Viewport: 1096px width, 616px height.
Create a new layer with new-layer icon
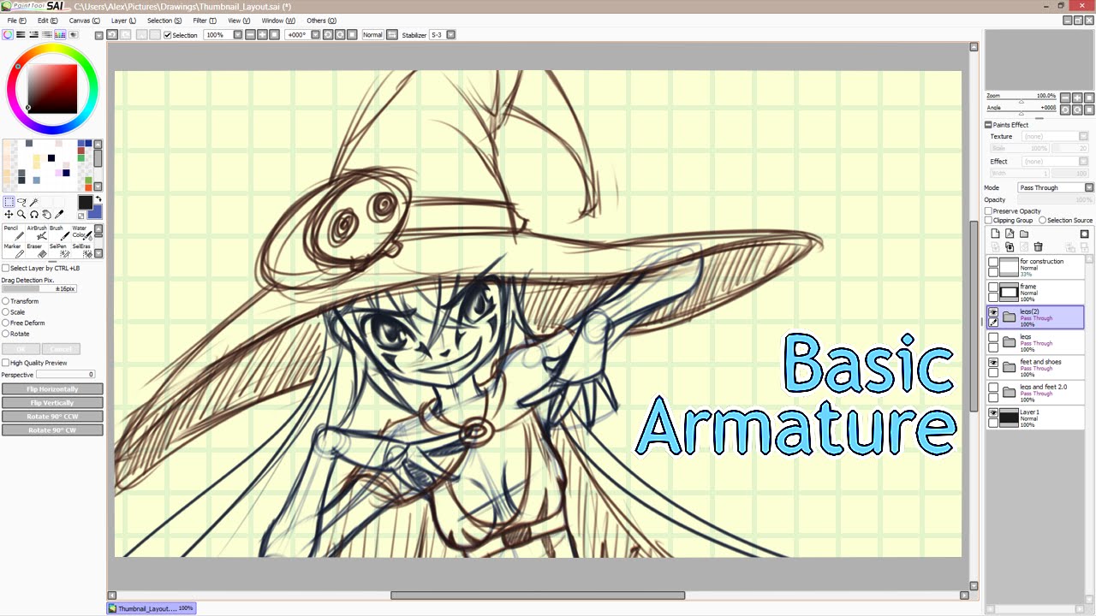coord(995,234)
